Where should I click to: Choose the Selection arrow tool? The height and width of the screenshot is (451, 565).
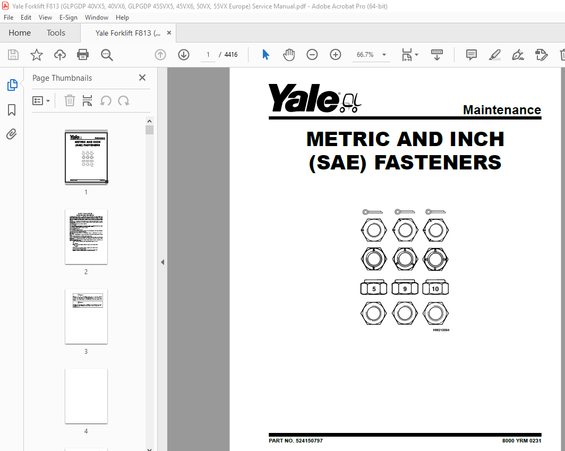266,55
